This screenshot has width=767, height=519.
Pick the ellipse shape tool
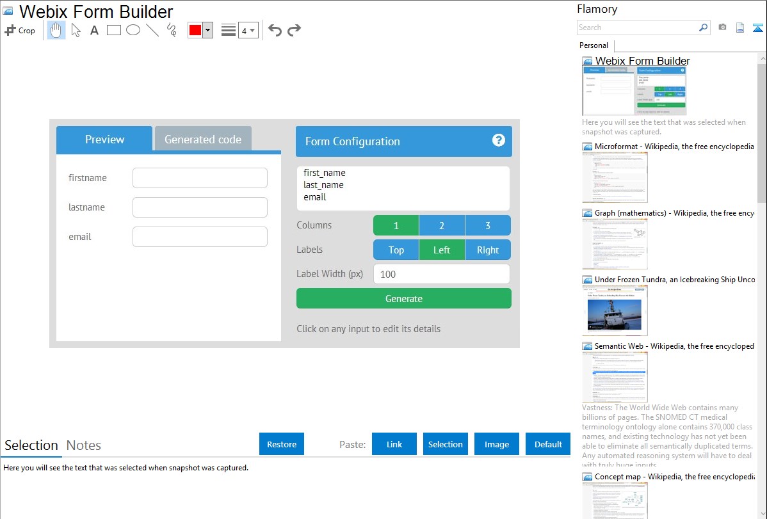point(133,30)
